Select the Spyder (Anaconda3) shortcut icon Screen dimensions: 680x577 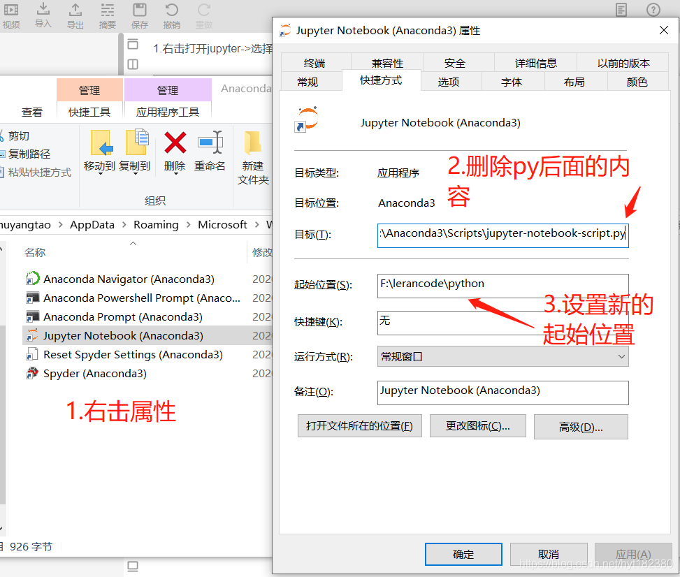click(32, 373)
